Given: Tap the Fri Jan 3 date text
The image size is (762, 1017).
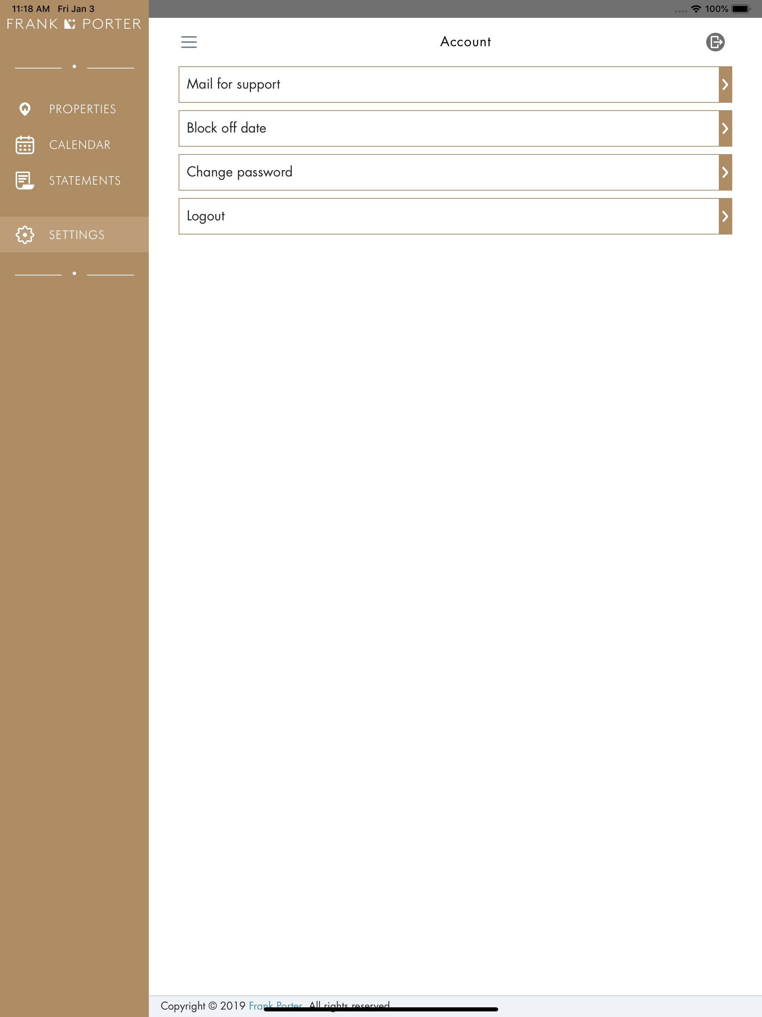Looking at the screenshot, I should coord(76,9).
